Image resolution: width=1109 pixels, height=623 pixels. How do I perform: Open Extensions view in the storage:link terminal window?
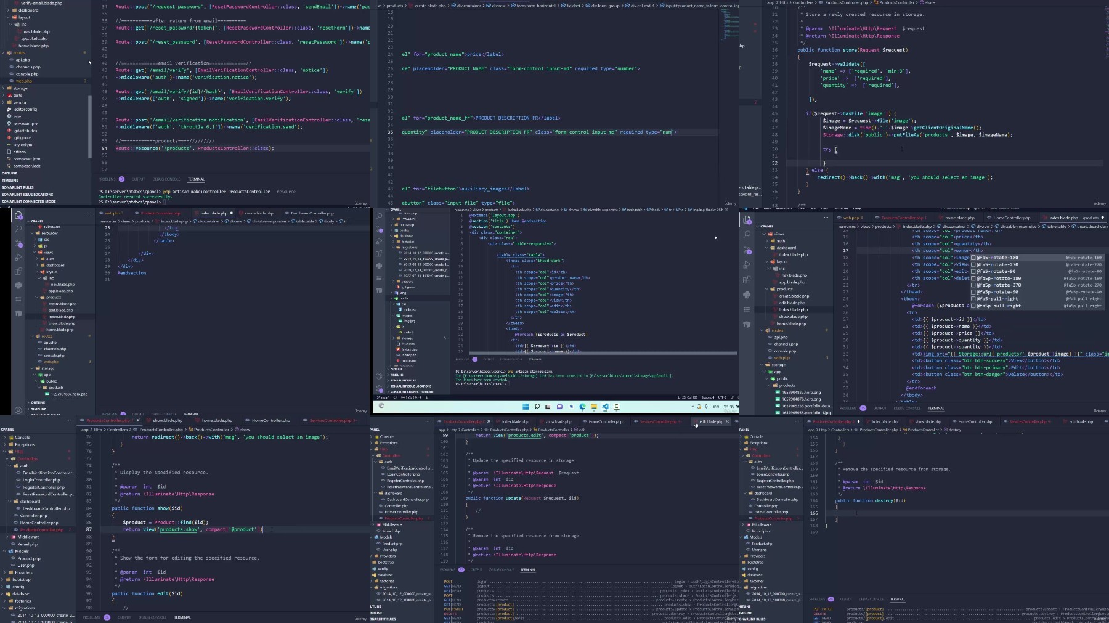(379, 254)
